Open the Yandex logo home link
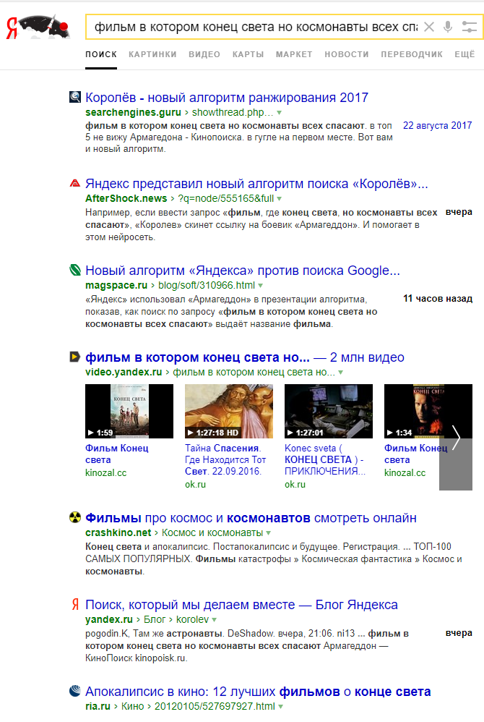Image resolution: width=484 pixels, height=722 pixels. tap(38, 27)
